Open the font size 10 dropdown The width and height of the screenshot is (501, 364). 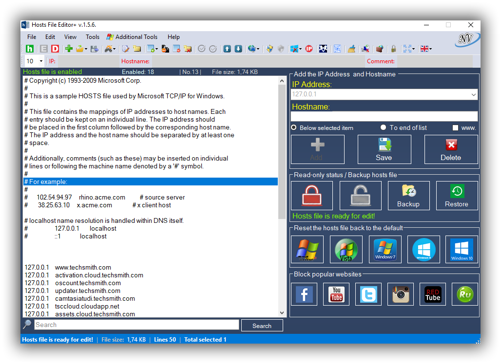coord(41,61)
